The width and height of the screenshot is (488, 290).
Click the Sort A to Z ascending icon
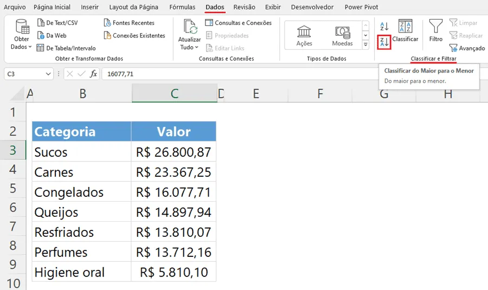[384, 27]
